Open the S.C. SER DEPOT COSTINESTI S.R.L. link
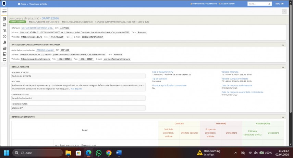293x158 pixels. pos(35,28)
